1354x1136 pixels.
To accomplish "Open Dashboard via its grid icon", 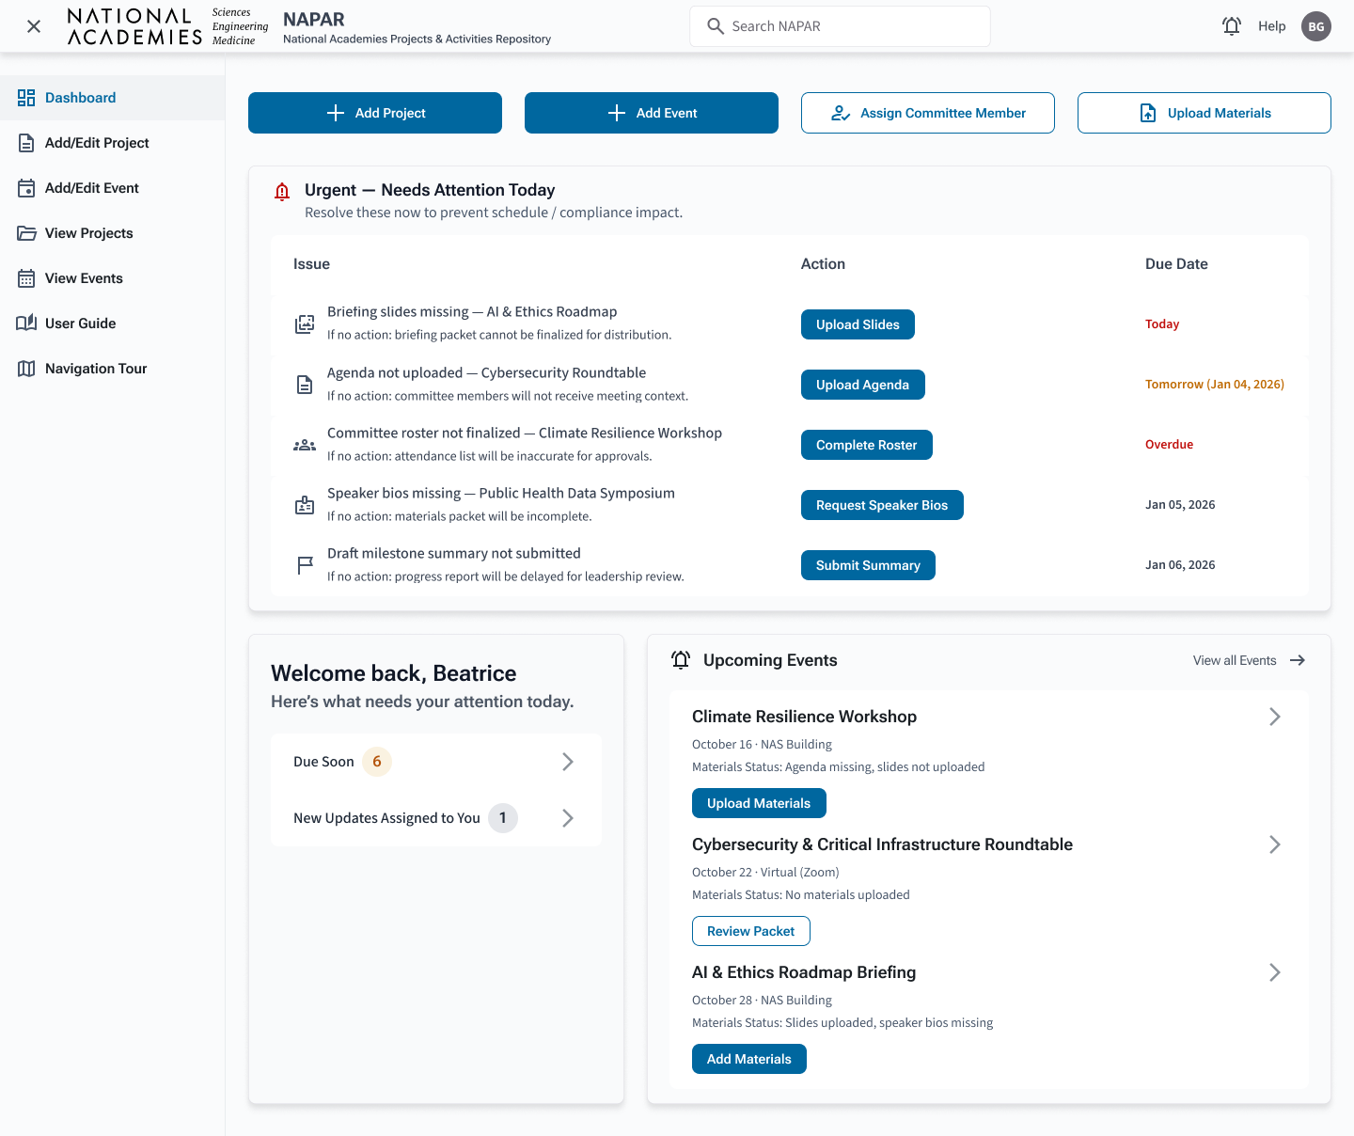I will (x=26, y=97).
